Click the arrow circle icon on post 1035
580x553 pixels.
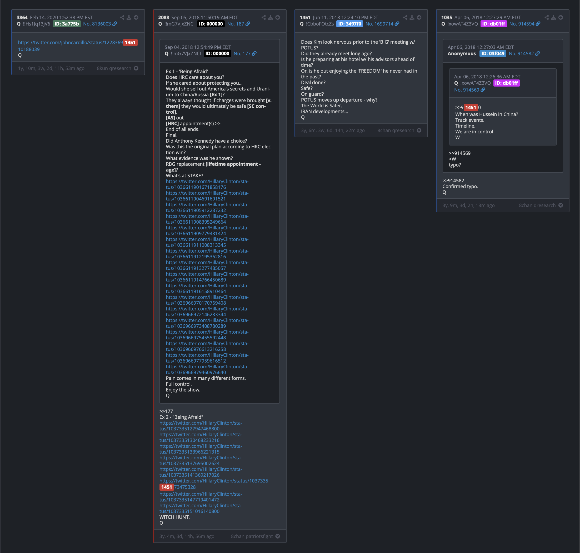coord(561,17)
